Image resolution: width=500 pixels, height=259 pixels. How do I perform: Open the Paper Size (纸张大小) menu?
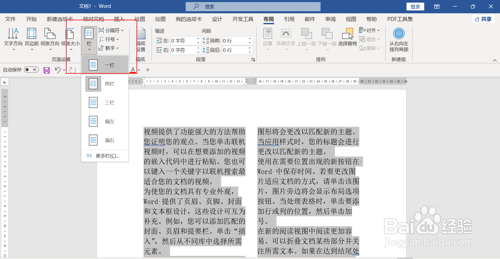pyautogui.click(x=71, y=39)
